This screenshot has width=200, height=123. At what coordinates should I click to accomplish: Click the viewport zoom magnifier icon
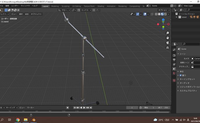(168, 33)
